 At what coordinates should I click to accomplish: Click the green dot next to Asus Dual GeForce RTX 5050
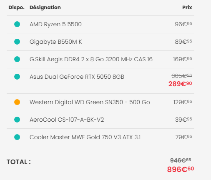(x=17, y=77)
